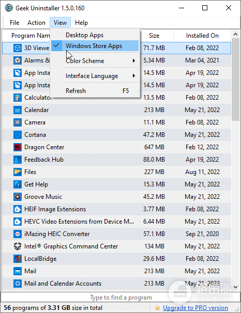Click the Feedback Hub icon

(18, 160)
